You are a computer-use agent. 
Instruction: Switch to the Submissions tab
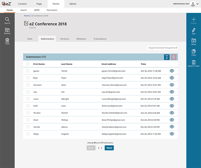(x=47, y=39)
